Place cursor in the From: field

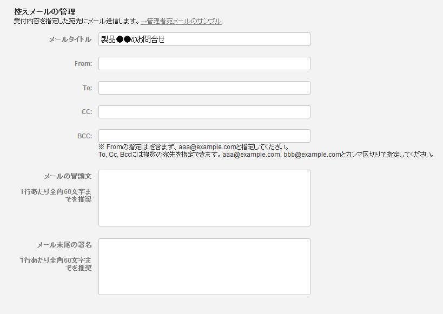tap(204, 63)
